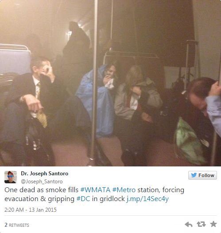The width and height of the screenshot is (221, 233).
Task: Favorite the tweet with the star icon
Action: 213,224
